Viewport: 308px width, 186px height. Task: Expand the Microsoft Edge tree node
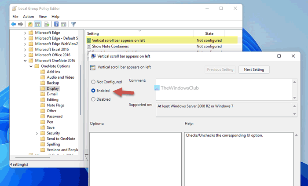pyautogui.click(x=25, y=33)
